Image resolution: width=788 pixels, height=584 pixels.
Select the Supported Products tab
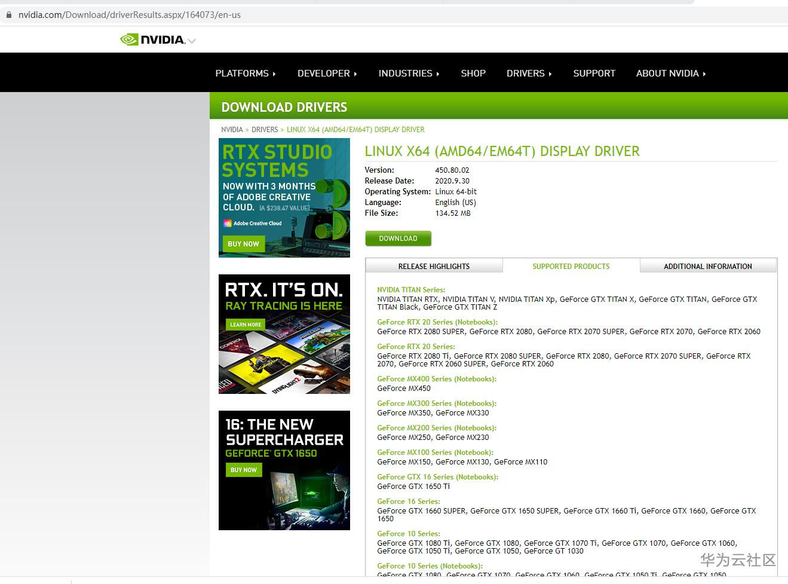pos(571,266)
